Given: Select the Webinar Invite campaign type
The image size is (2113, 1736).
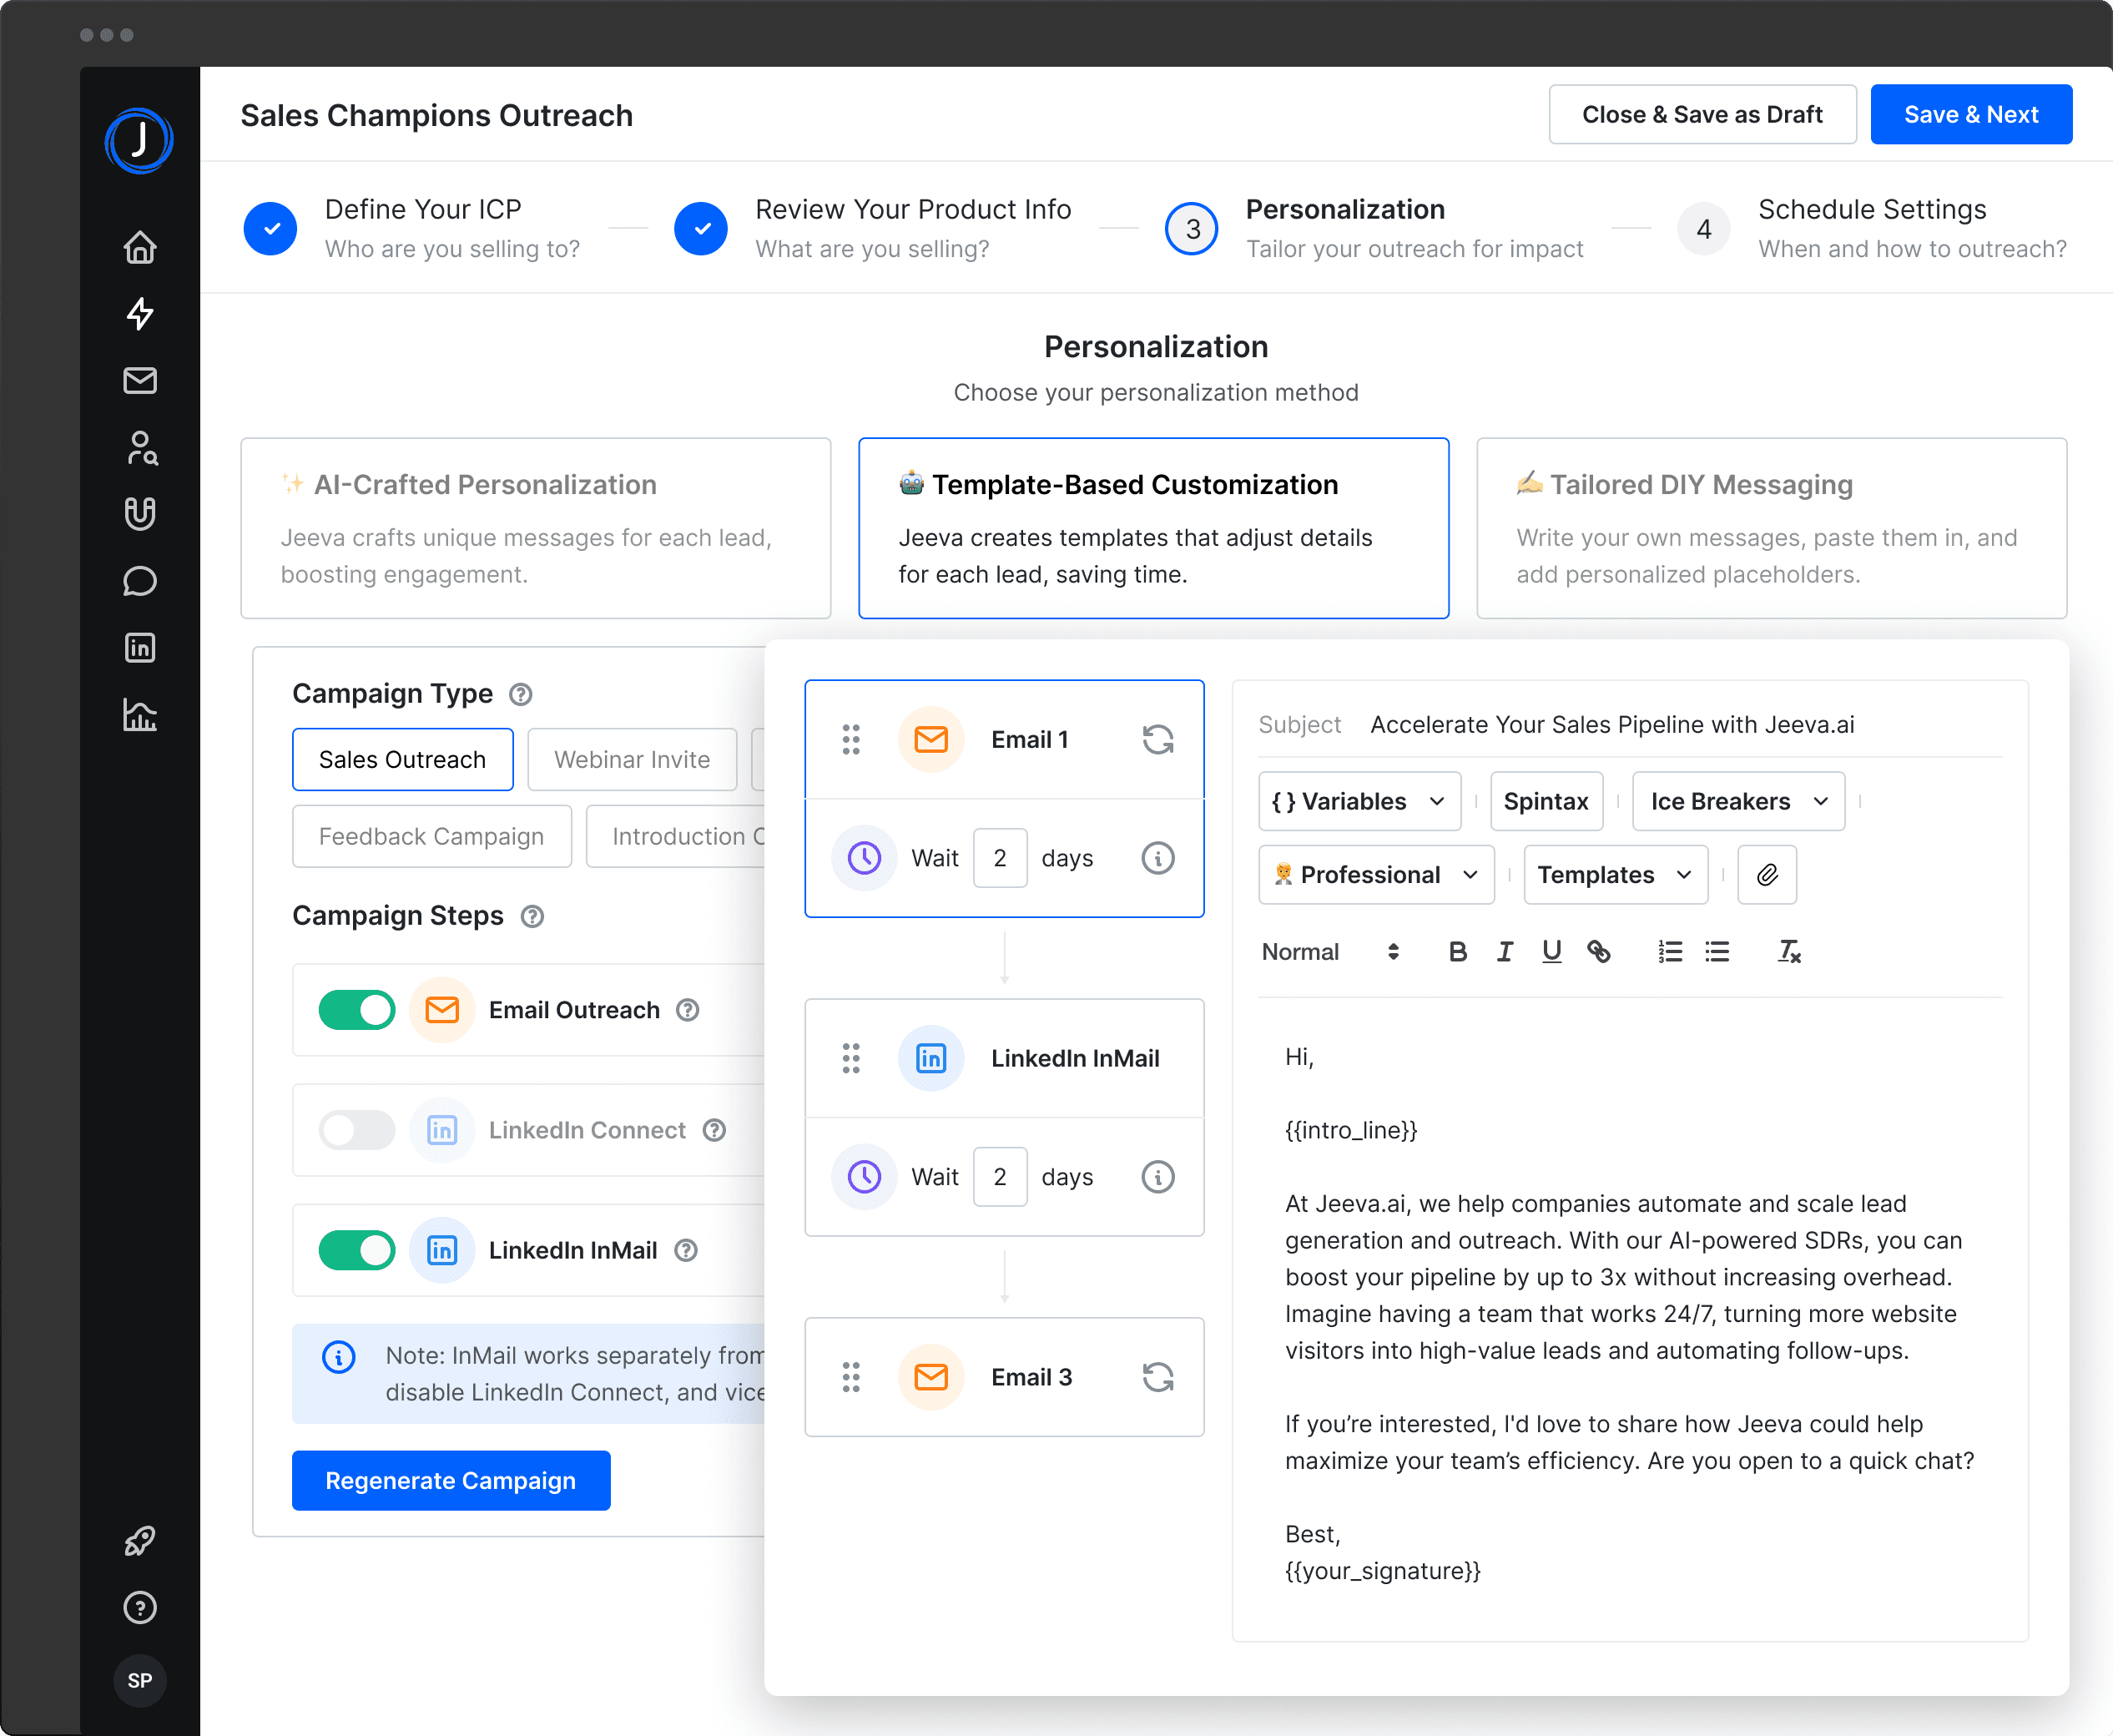Looking at the screenshot, I should [632, 760].
